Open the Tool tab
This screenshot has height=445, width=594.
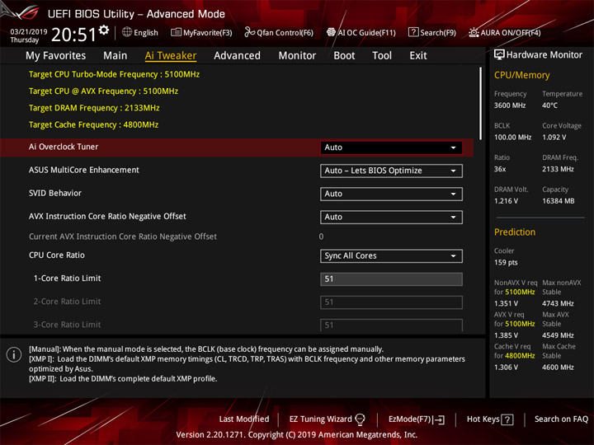pyautogui.click(x=382, y=56)
